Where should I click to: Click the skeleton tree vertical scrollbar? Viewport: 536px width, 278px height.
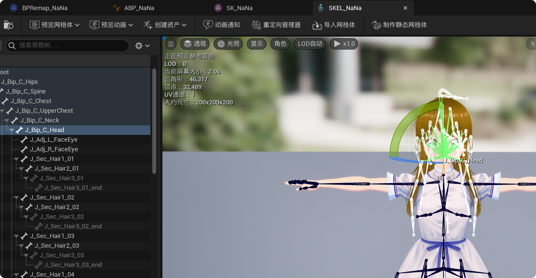[x=154, y=121]
